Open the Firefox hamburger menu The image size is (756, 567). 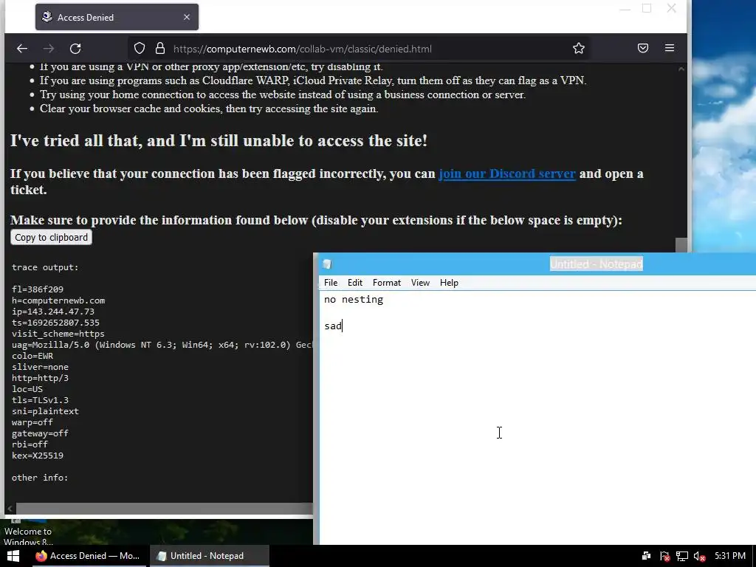point(669,48)
